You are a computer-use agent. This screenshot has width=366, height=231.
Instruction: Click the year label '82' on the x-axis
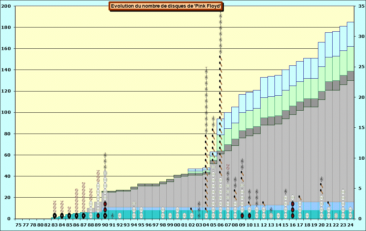coord(47,225)
